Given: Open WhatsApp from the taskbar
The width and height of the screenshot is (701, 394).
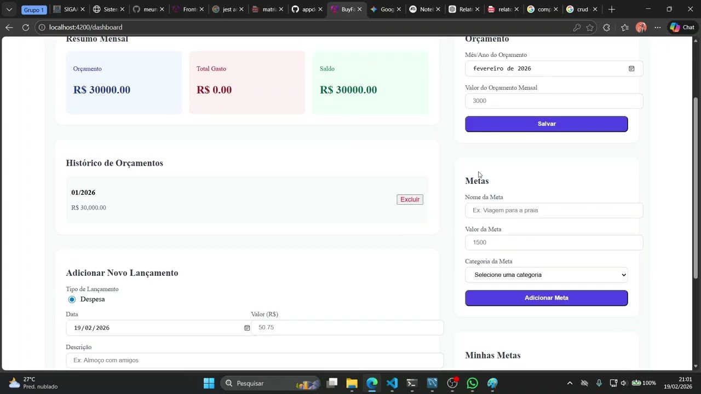Looking at the screenshot, I should [473, 383].
